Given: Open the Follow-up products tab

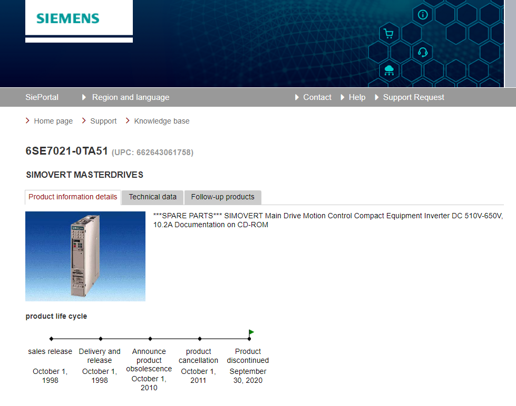Looking at the screenshot, I should [222, 197].
